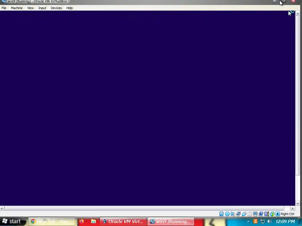302x226 pixels.
Task: Click the Java update tray icon
Action: 255,221
